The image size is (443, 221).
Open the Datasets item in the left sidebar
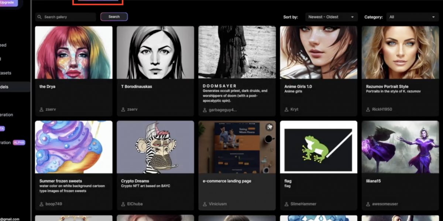coord(6,73)
